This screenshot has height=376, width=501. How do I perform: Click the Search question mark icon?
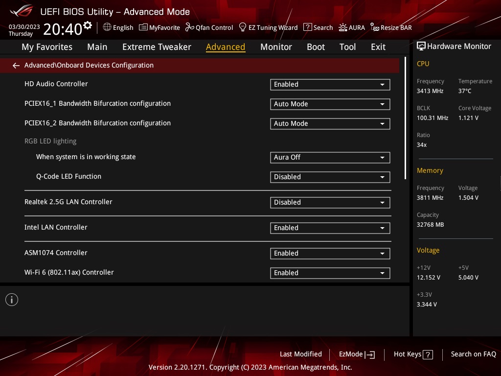click(x=307, y=27)
